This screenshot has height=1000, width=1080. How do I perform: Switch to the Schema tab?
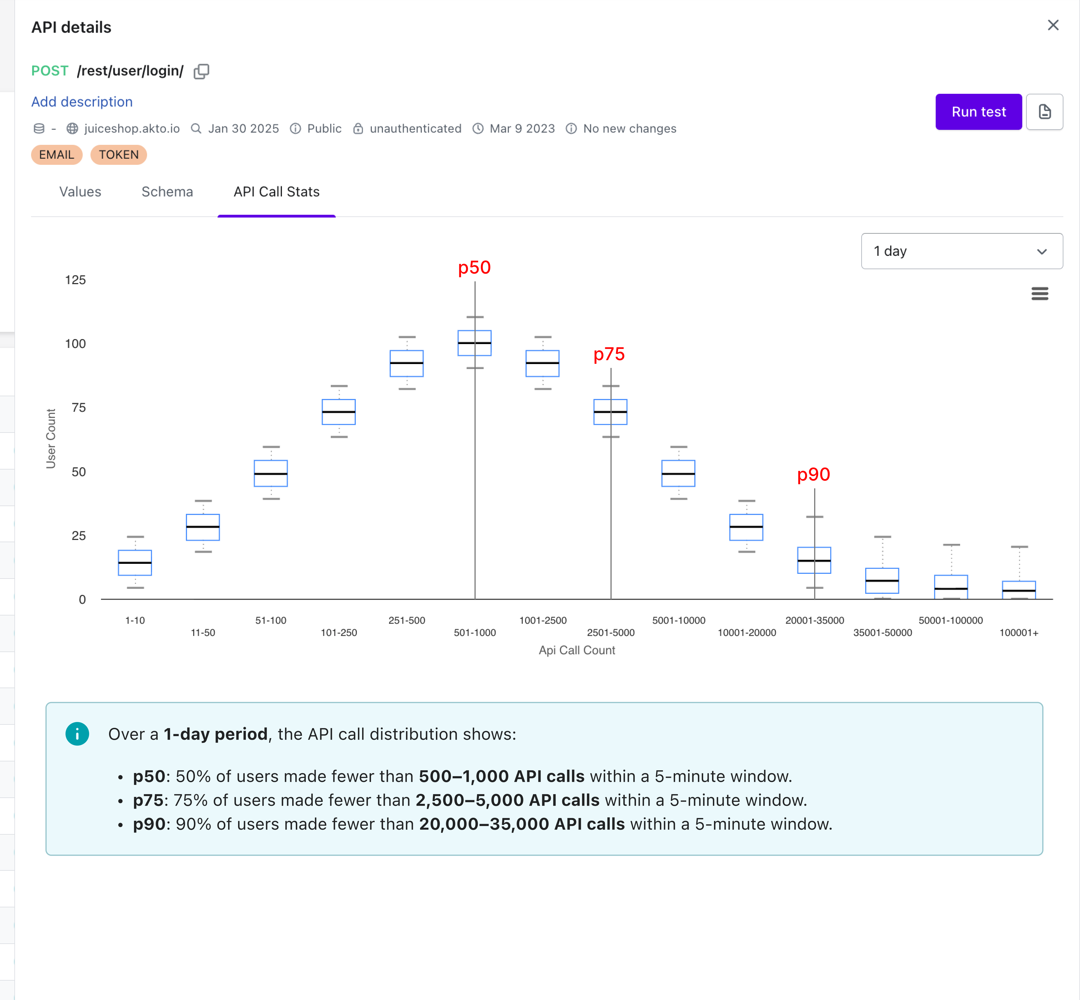(x=167, y=192)
